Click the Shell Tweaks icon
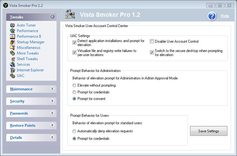 click(x=12, y=59)
